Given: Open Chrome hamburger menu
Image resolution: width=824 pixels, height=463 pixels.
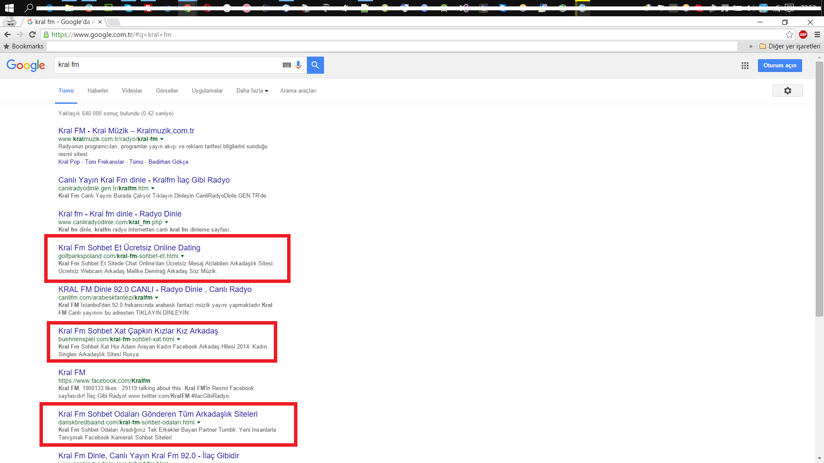Looking at the screenshot, I should (x=817, y=35).
